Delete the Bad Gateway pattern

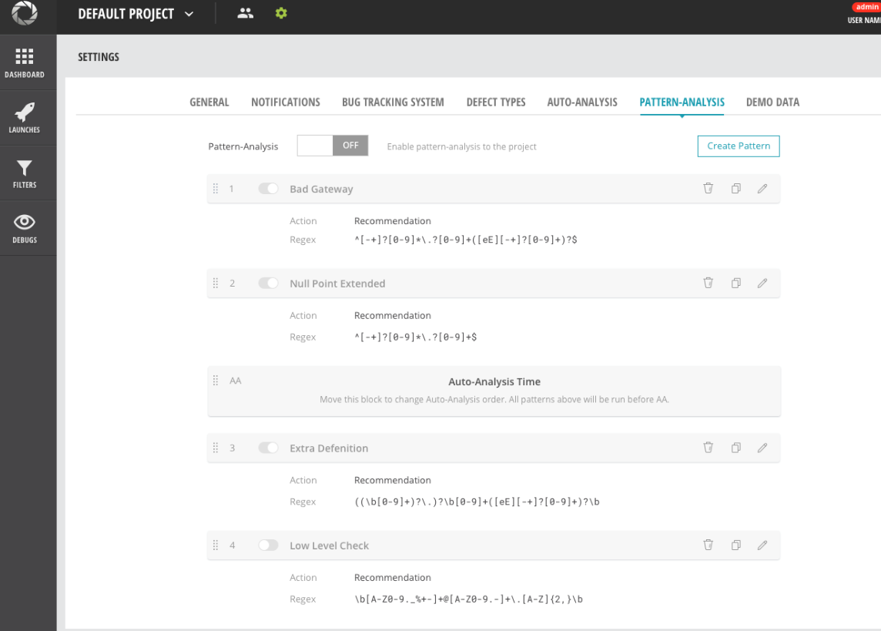point(708,188)
